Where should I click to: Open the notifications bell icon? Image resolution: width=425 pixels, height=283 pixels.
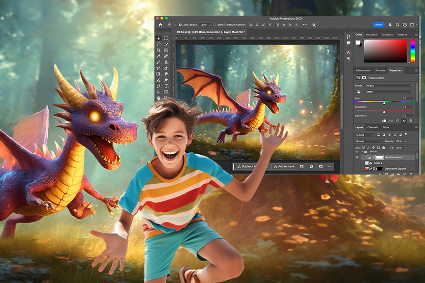click(x=390, y=25)
